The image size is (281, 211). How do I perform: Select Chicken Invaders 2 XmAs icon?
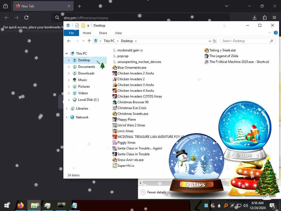pos(114,73)
